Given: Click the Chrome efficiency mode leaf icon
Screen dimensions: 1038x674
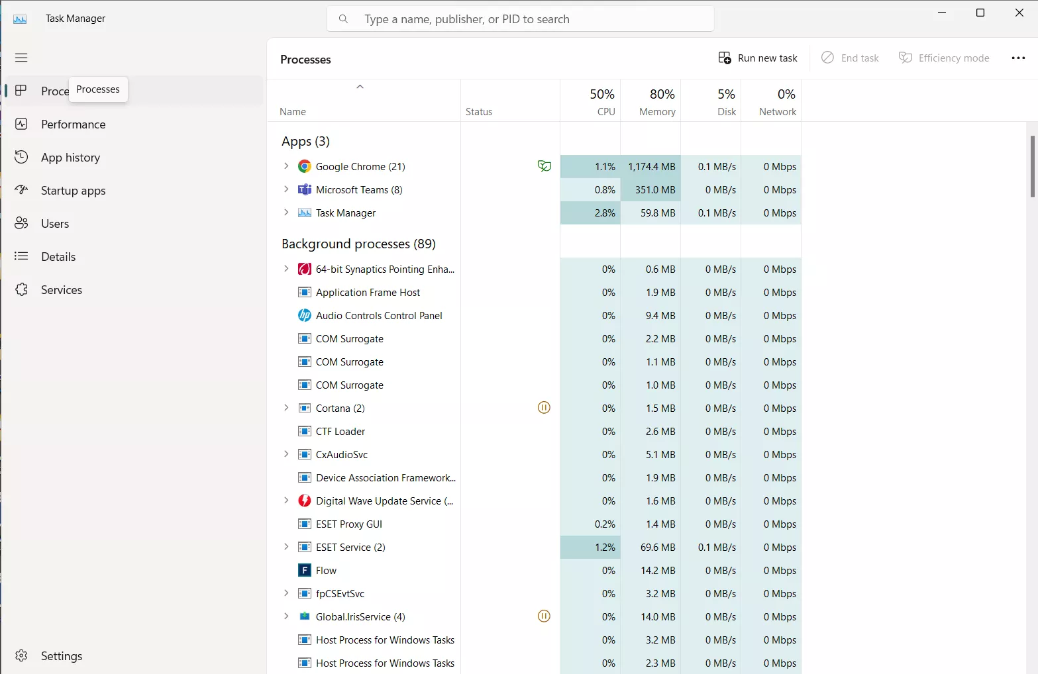Looking at the screenshot, I should 544,166.
